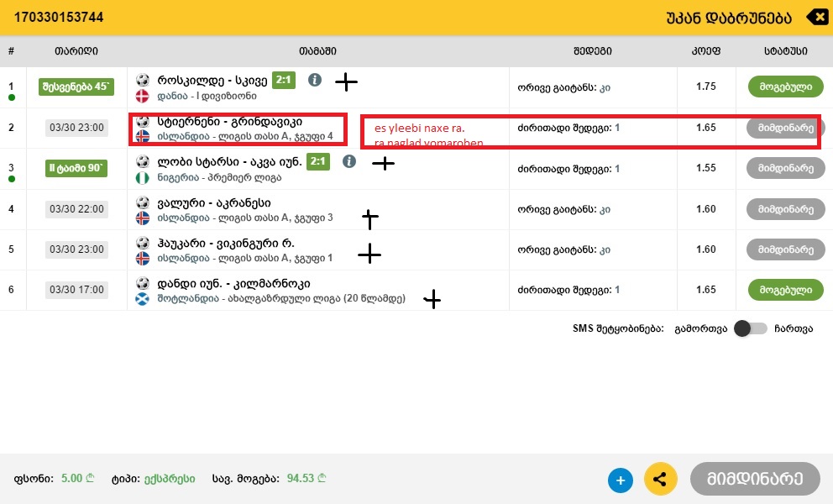Click the ticket number 170330153744

(x=59, y=18)
